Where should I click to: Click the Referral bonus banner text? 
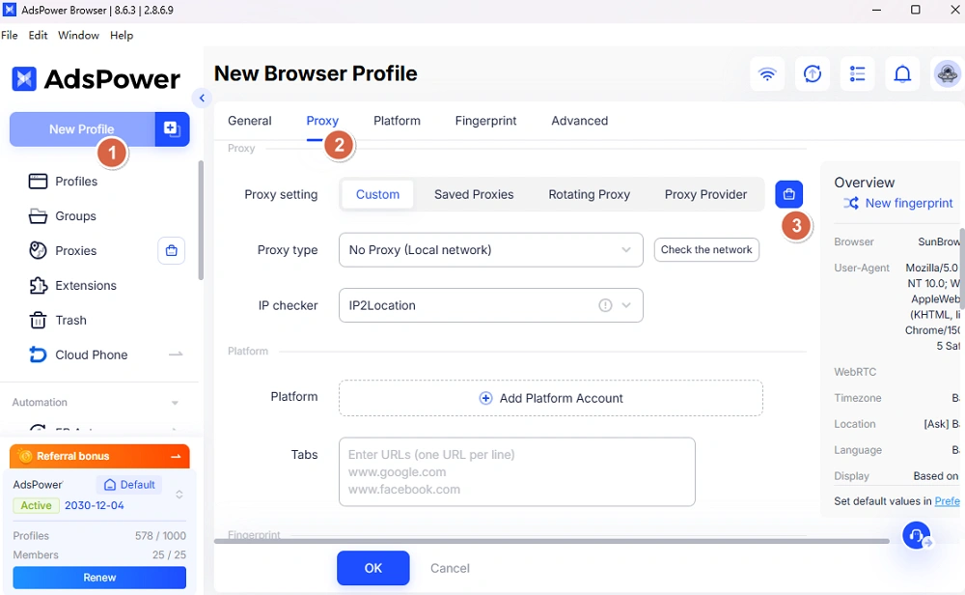(x=72, y=457)
